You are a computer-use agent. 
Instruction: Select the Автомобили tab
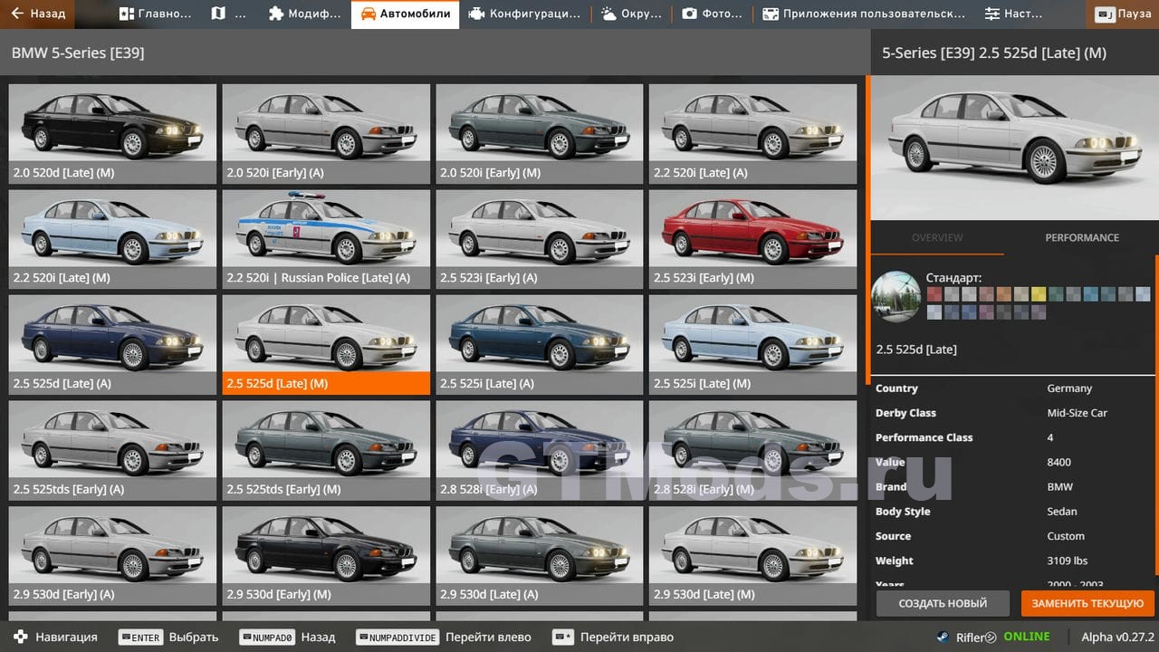tap(405, 14)
